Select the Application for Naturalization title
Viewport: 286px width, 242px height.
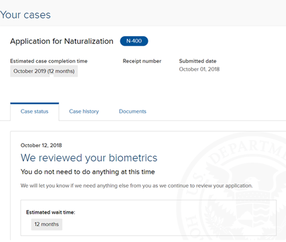point(62,41)
